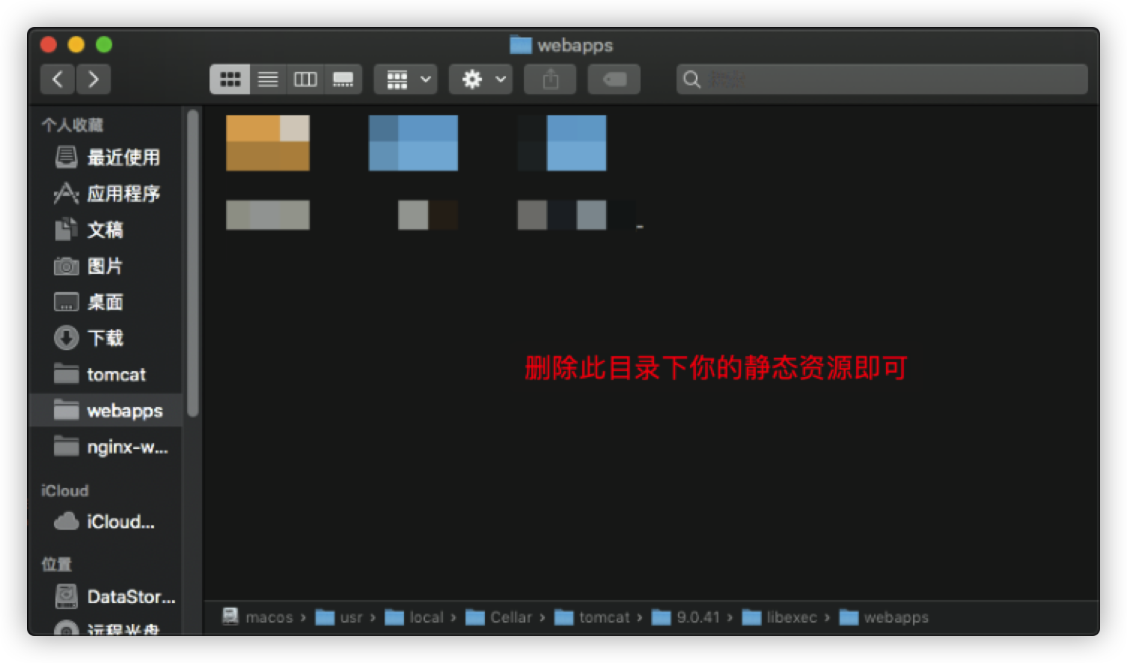Viewport: 1127px width, 663px height.
Task: Select the orange blurred file thumbnail
Action: coord(268,143)
